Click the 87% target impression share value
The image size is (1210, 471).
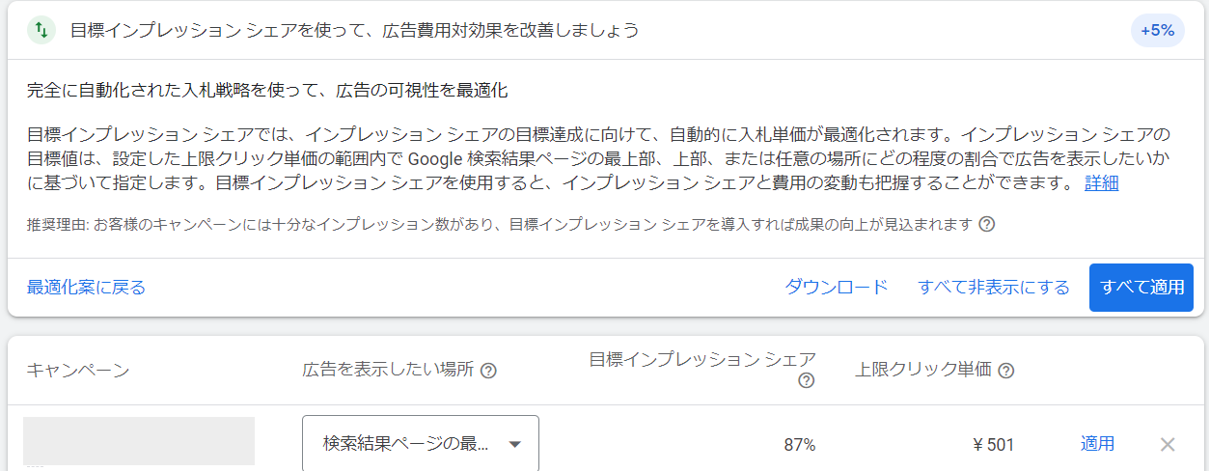pyautogui.click(x=800, y=445)
